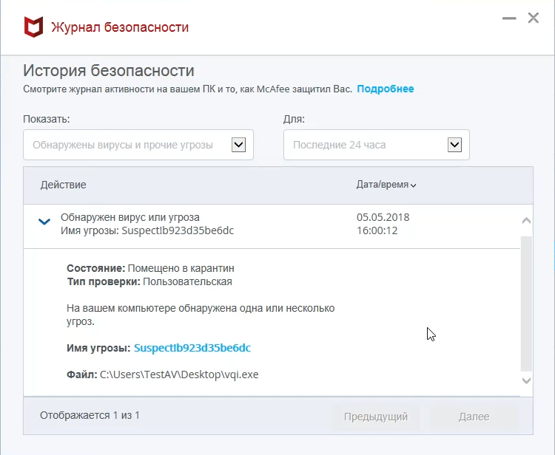The image size is (555, 455).
Task: Close the Журнал безопасности window
Action: coord(533,18)
